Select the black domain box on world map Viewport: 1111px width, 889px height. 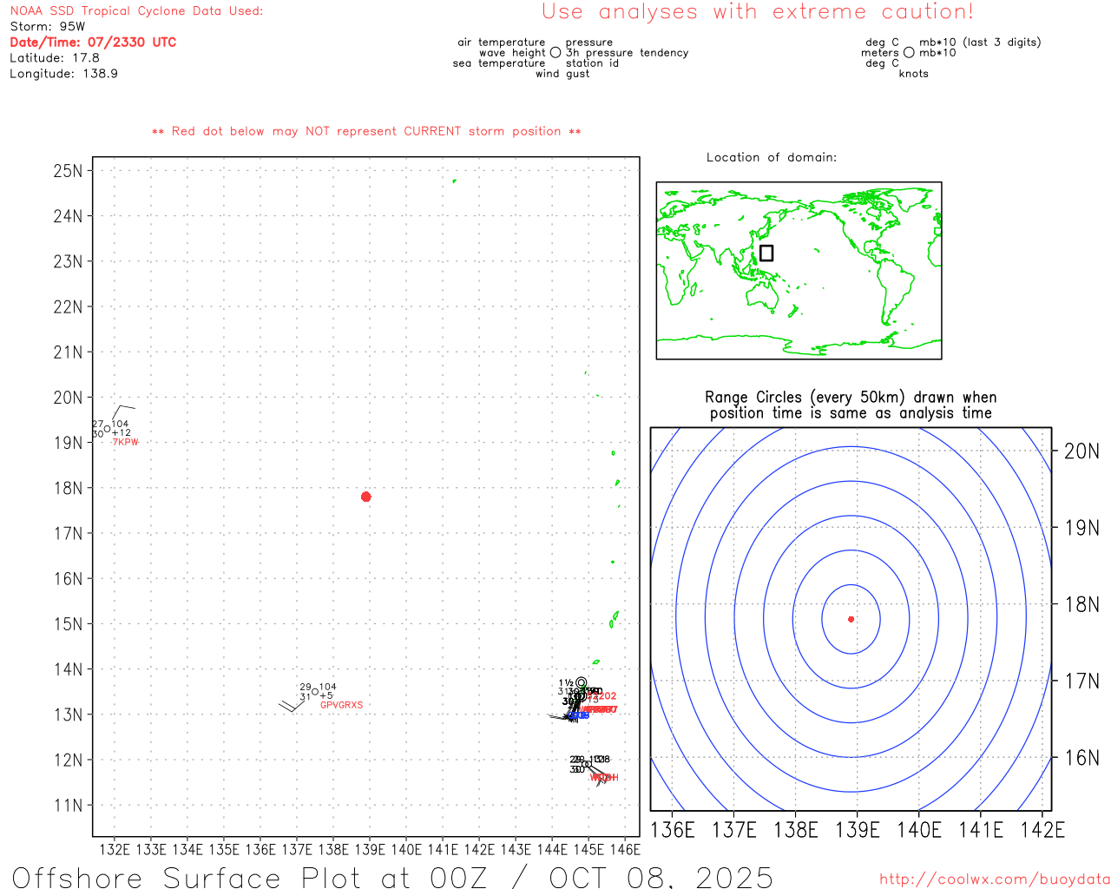[766, 253]
